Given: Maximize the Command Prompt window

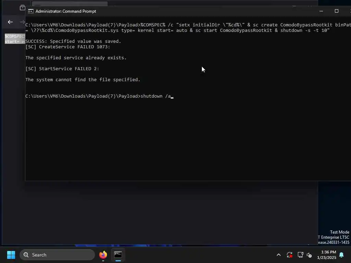Looking at the screenshot, I should 337,11.
